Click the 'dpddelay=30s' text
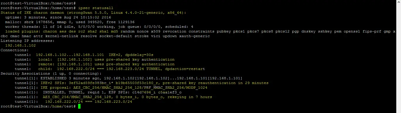The width and height of the screenshot is (401, 113). pyautogui.click(x=139, y=55)
